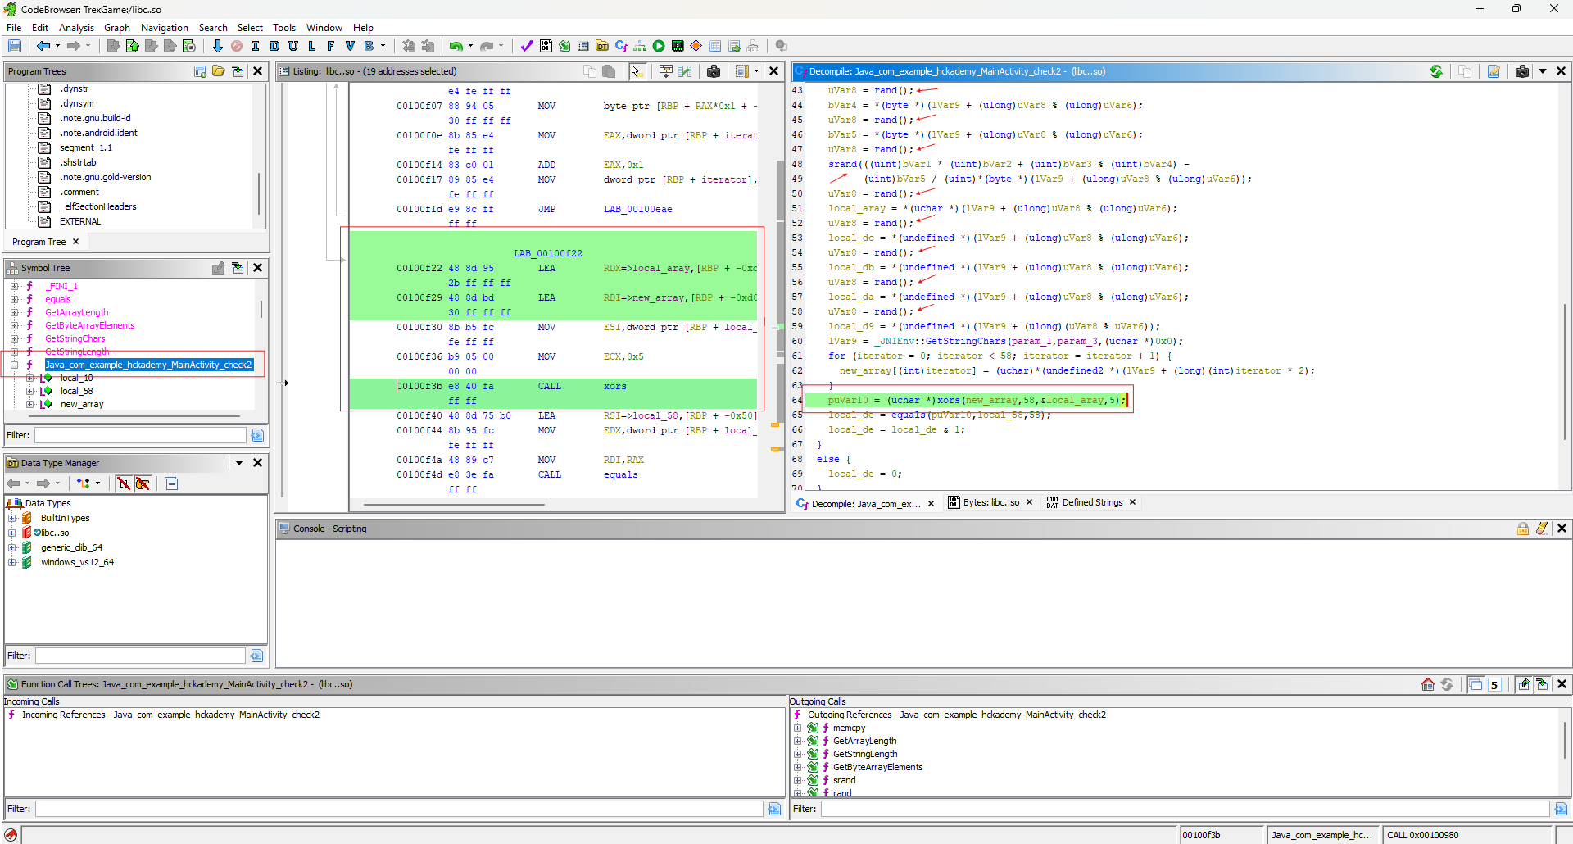Close the Defined Strings tab
The height and width of the screenshot is (844, 1573).
click(1132, 502)
